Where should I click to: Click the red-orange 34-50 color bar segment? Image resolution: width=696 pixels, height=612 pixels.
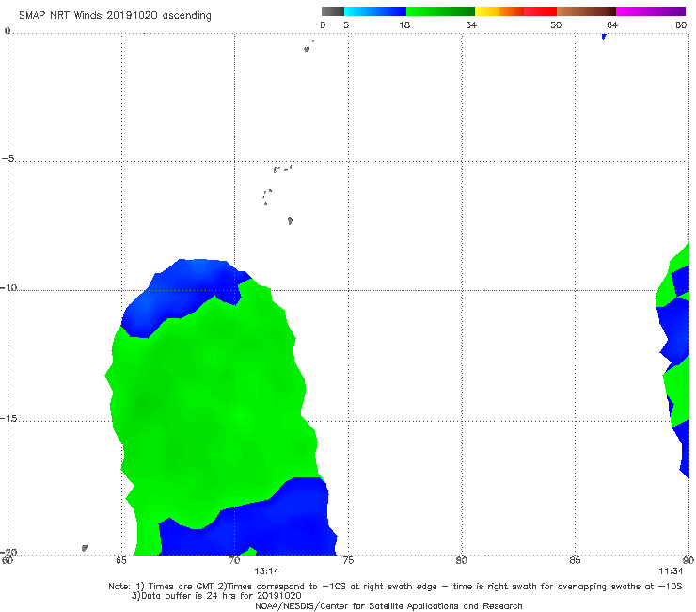pyautogui.click(x=515, y=11)
